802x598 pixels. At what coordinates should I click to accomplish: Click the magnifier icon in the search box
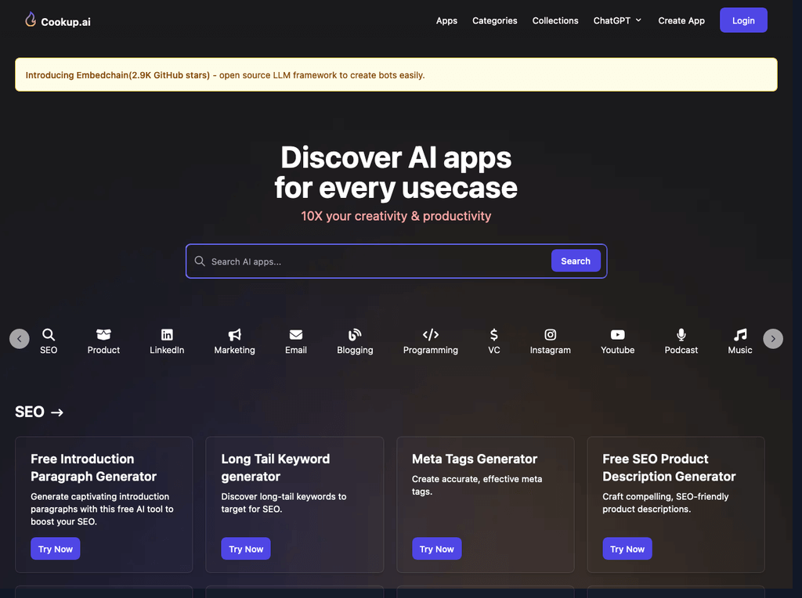200,261
